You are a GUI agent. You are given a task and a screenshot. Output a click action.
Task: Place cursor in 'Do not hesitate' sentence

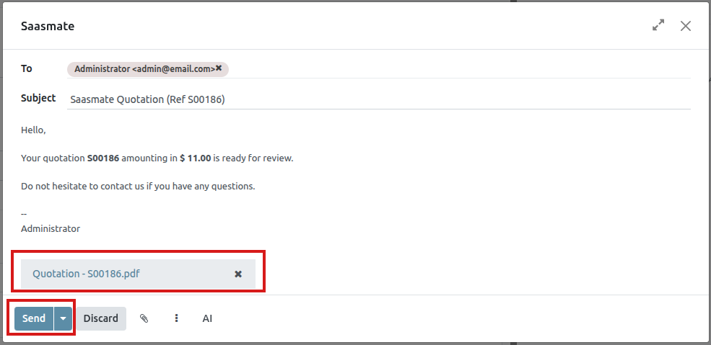[x=137, y=186]
